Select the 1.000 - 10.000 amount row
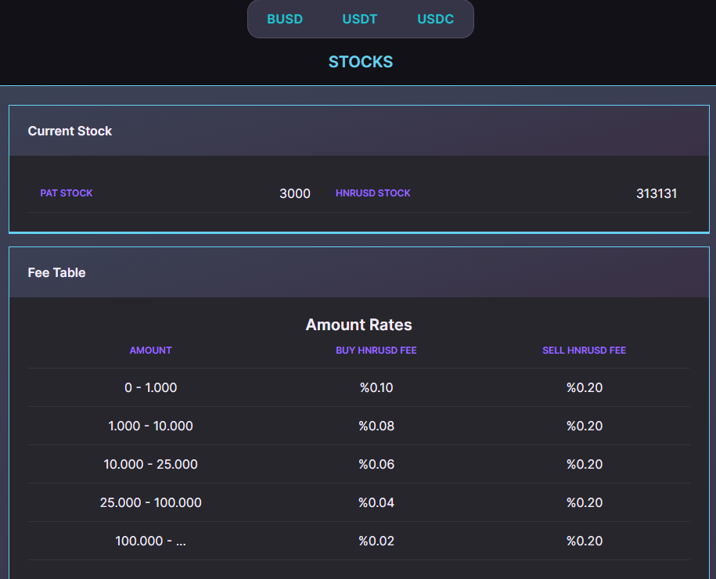The width and height of the screenshot is (716, 579). [x=150, y=426]
